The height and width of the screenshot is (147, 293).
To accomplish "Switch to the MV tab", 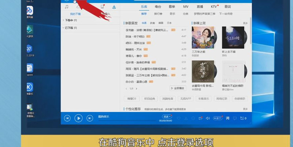I will point(186,7).
